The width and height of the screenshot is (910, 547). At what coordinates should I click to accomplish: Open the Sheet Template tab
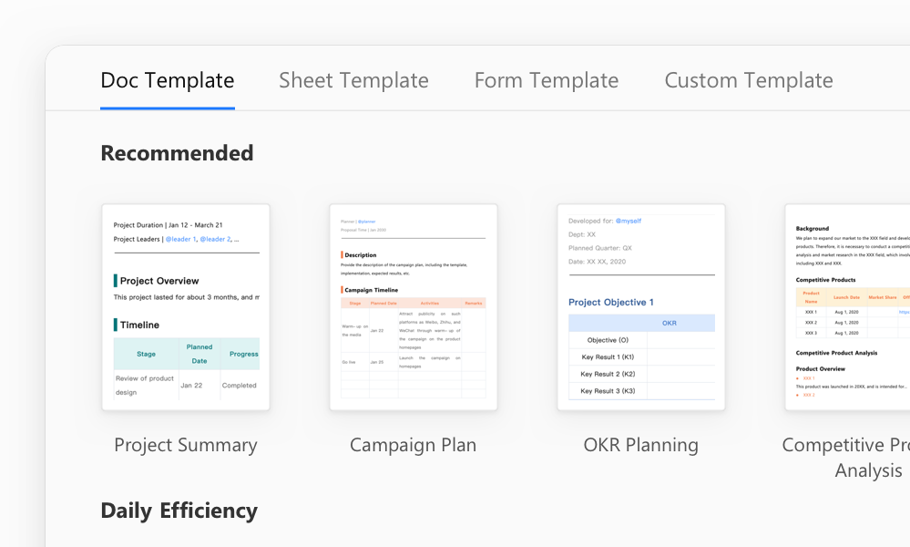353,81
